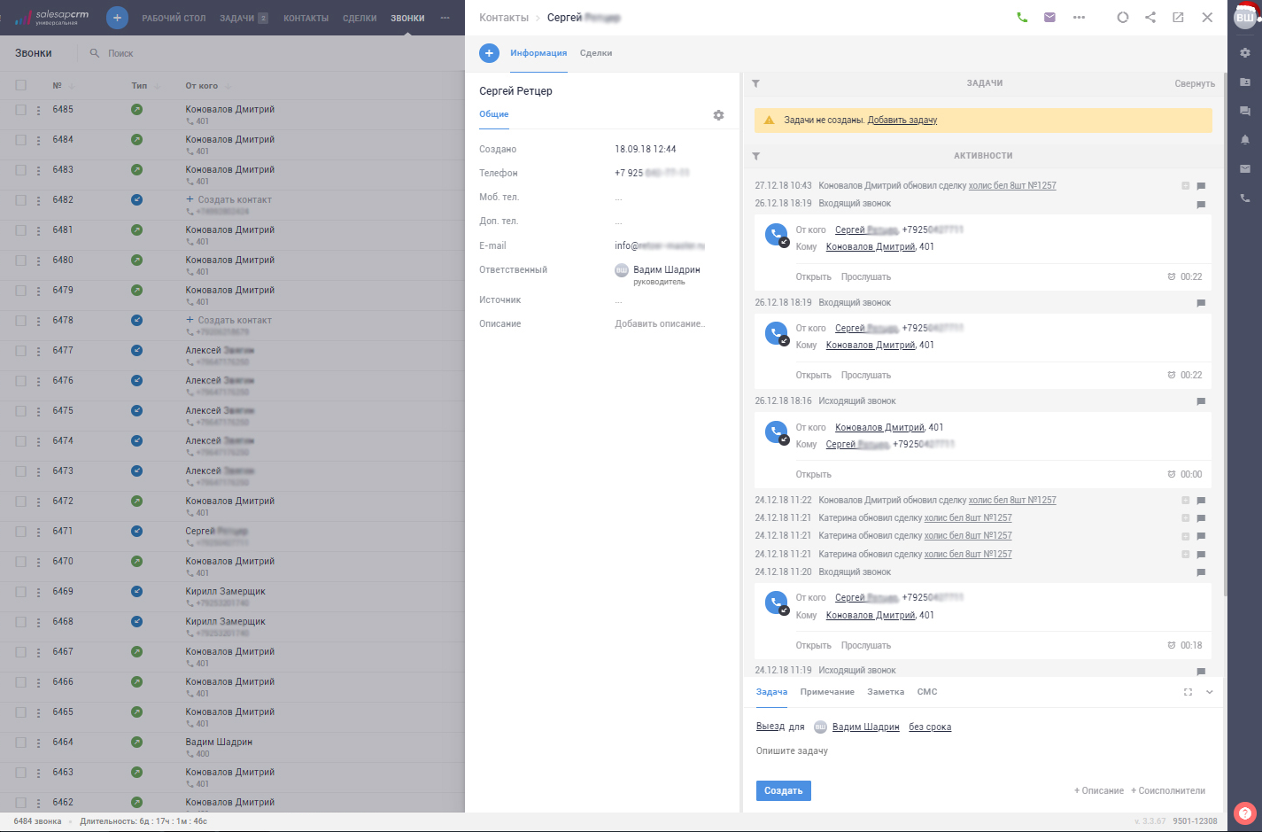Open the task type dropdown Выезд
Screen dimensions: 1262x832
[x=770, y=727]
